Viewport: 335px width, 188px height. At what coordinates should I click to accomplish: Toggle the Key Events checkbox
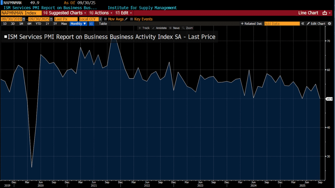(x=132, y=19)
